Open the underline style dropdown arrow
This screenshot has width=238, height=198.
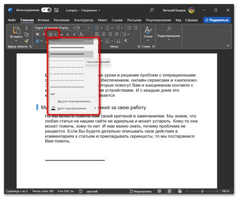tap(55, 35)
